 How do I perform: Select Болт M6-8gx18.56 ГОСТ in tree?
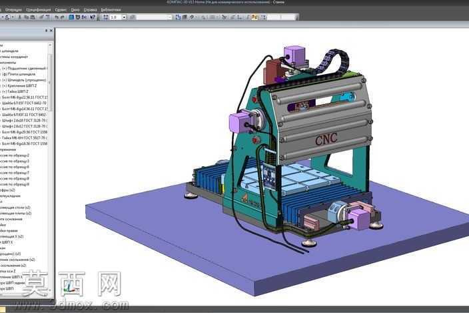(25, 143)
